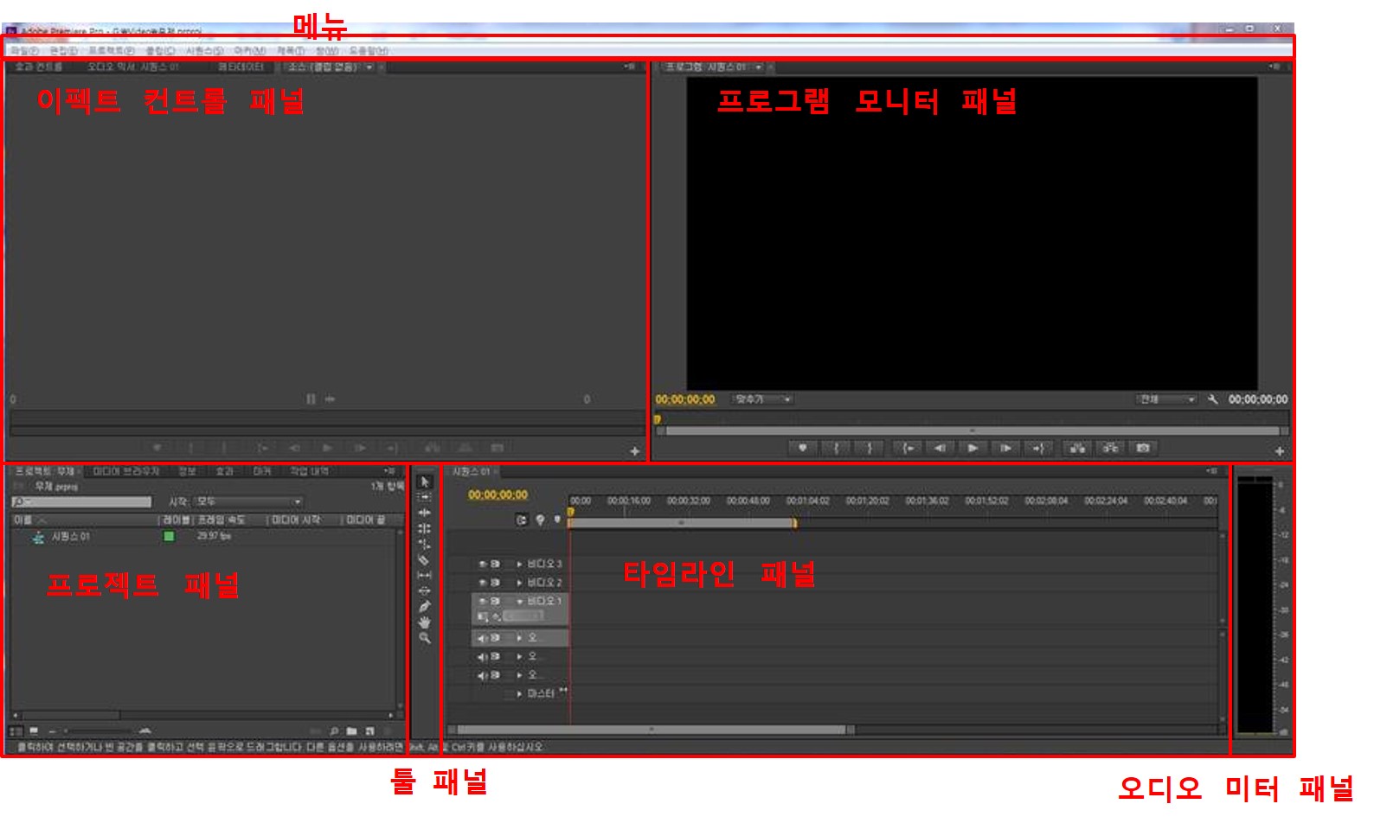The height and width of the screenshot is (823, 1374).
Task: Click Mark In button in Program Monitor
Action: (836, 448)
